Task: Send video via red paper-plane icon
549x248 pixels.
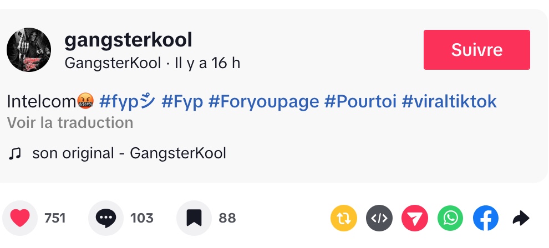Action: (x=415, y=219)
